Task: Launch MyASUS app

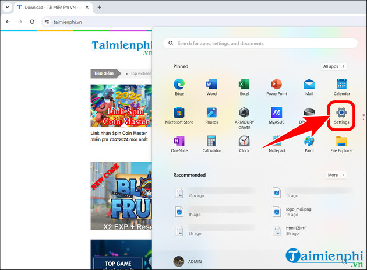Action: 277,116
